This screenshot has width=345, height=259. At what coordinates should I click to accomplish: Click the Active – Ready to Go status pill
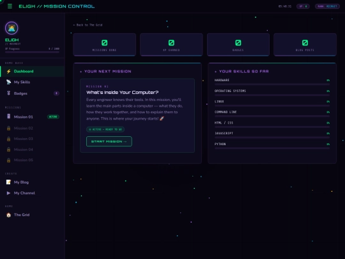click(105, 129)
